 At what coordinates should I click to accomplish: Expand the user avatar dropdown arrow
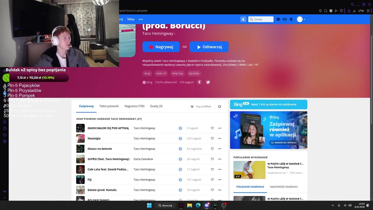pos(305,20)
